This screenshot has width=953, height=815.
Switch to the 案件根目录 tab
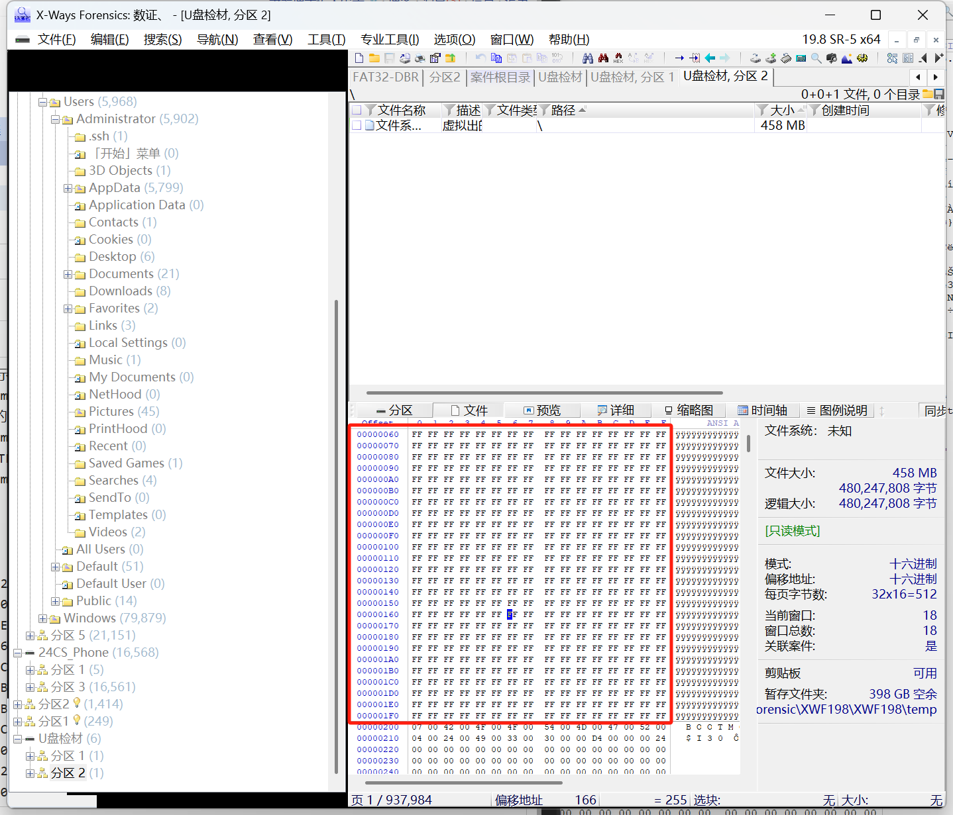pos(500,77)
